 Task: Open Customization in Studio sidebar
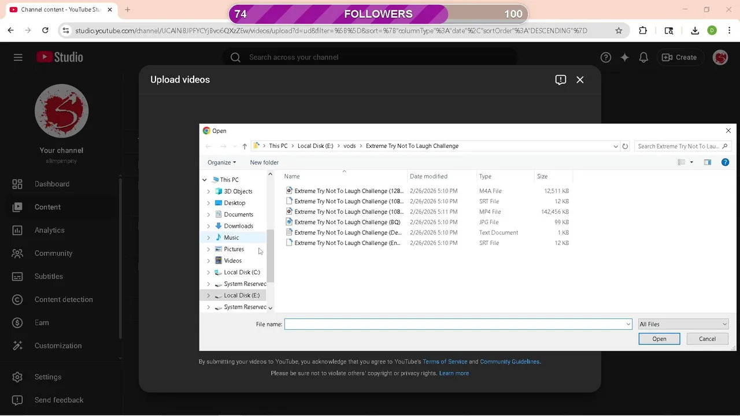click(60, 346)
